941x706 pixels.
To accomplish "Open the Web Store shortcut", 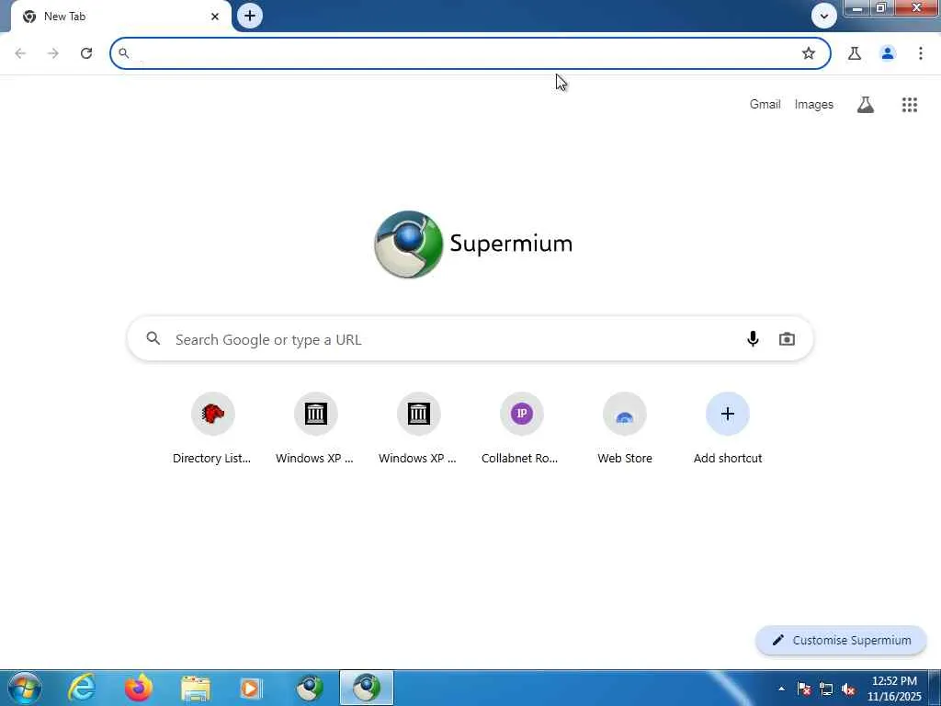I will tap(624, 428).
